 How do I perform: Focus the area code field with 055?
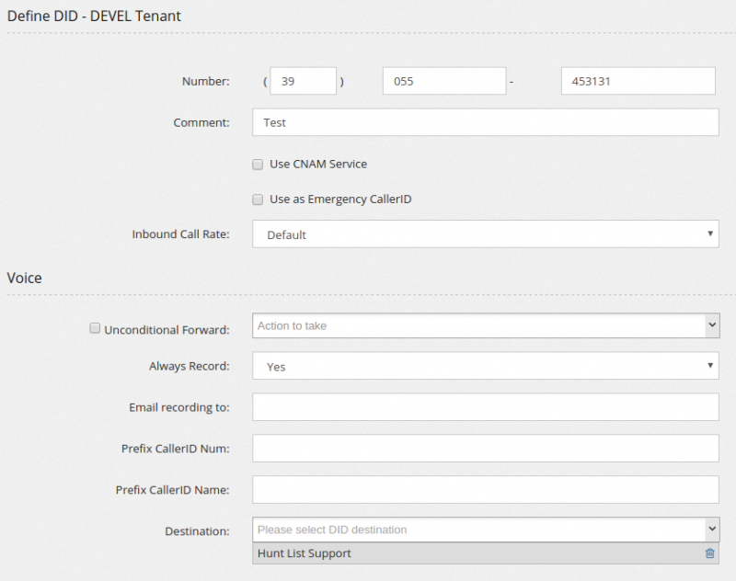click(443, 81)
